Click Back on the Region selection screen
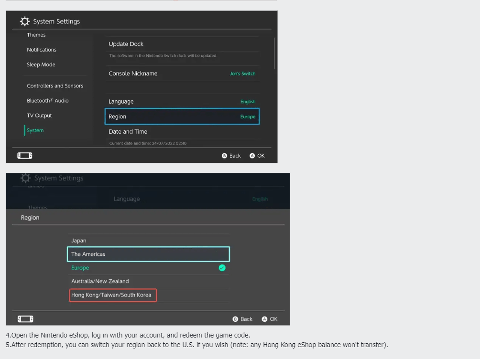The image size is (480, 359). pyautogui.click(x=242, y=319)
